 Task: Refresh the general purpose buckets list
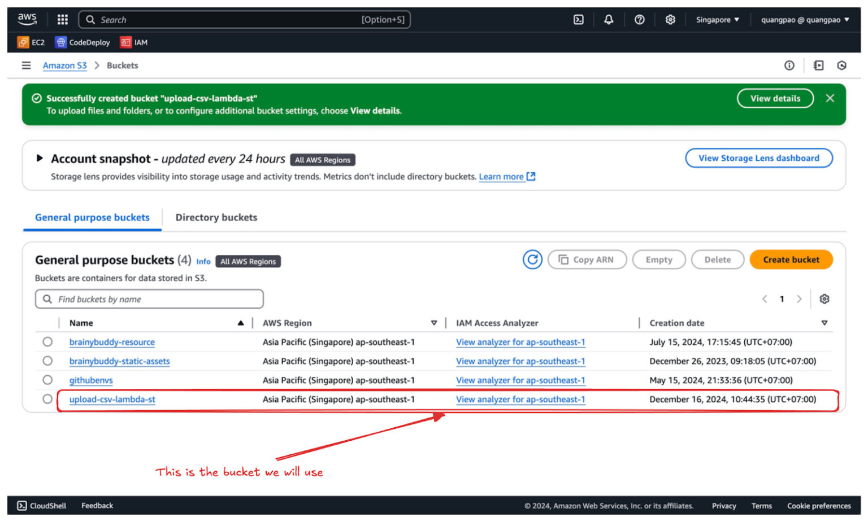(x=532, y=260)
